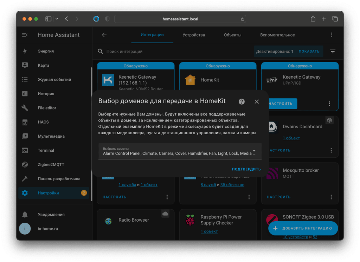This screenshot has height=262, width=360.
Task: Click the homeassistant.local address bar
Action: [180, 19]
